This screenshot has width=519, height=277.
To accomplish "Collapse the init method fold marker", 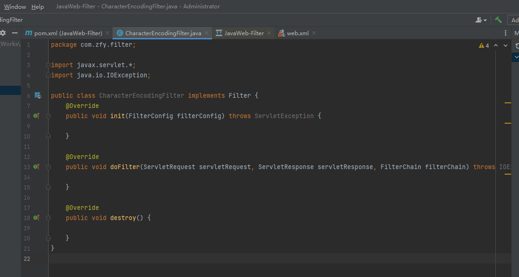I will pos(48,116).
